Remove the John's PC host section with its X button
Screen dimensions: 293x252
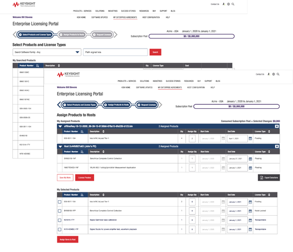point(277,147)
